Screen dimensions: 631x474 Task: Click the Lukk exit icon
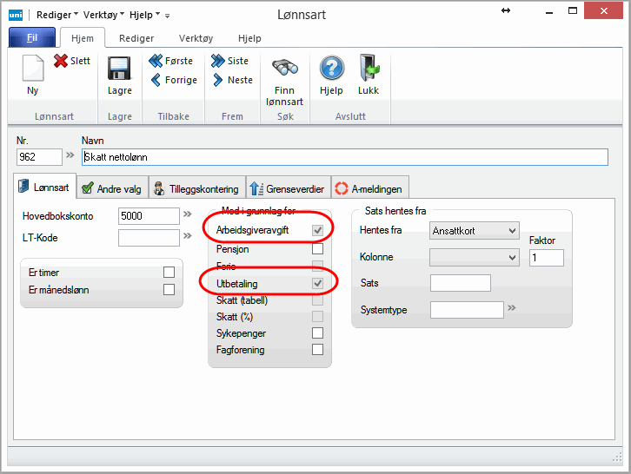[x=369, y=69]
